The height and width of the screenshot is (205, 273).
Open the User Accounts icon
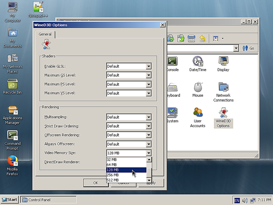tap(198, 118)
